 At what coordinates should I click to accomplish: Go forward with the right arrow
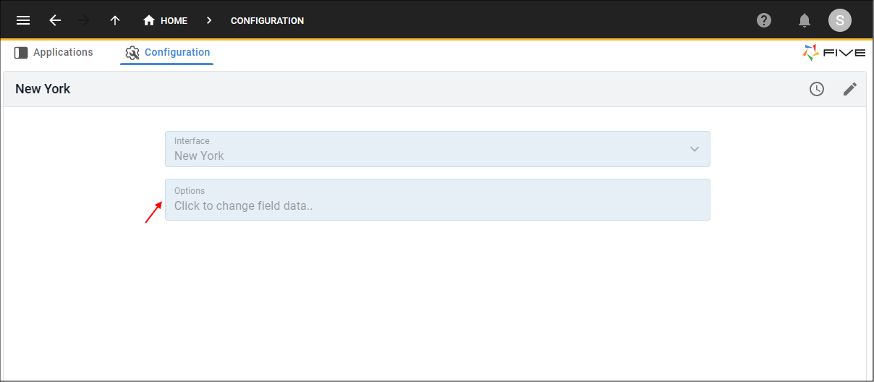(x=84, y=20)
